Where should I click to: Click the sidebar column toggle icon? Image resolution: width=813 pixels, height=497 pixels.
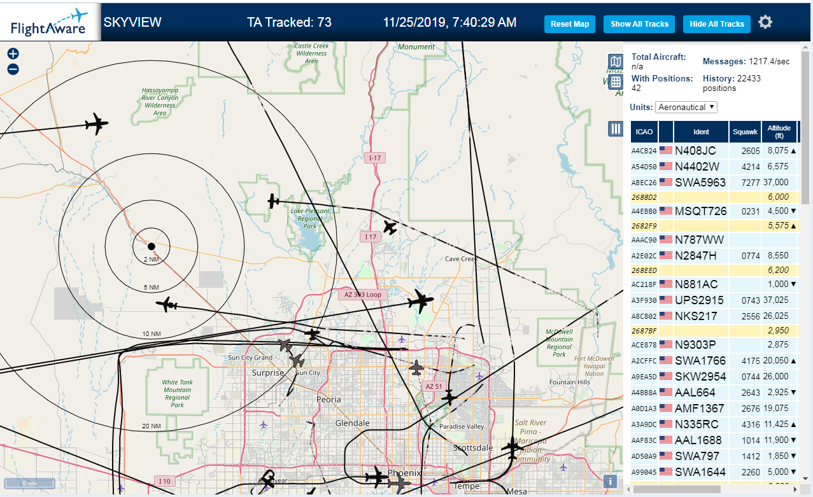coord(616,129)
